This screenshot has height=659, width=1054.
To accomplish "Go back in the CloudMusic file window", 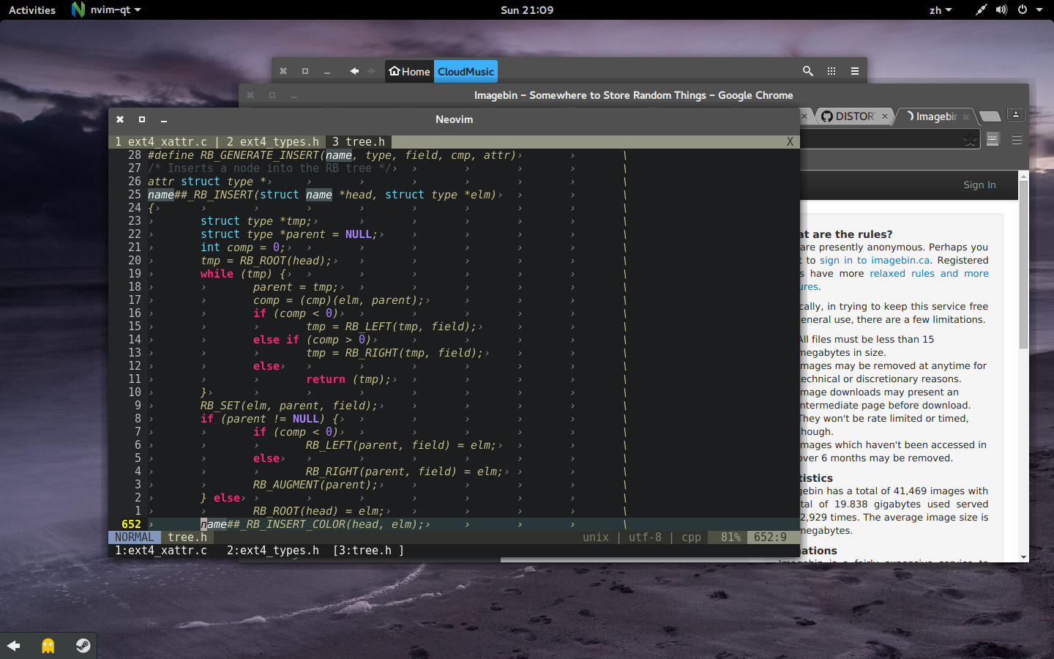I will (354, 71).
